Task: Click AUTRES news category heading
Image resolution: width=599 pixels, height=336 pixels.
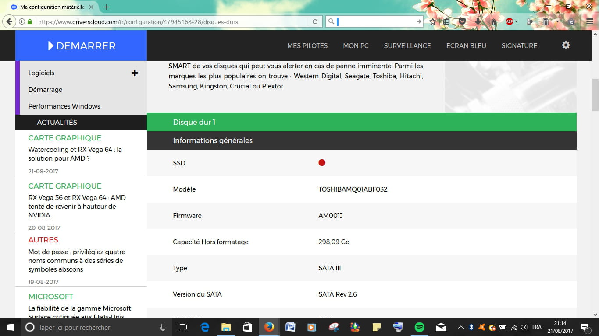Action: pyautogui.click(x=43, y=240)
